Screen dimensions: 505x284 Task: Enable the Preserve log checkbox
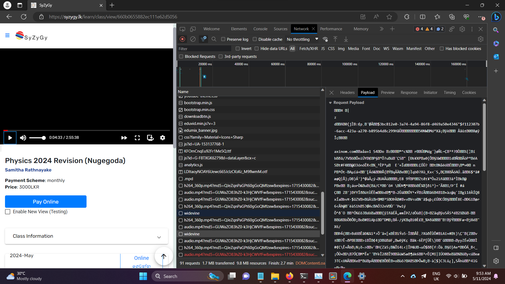(x=223, y=39)
